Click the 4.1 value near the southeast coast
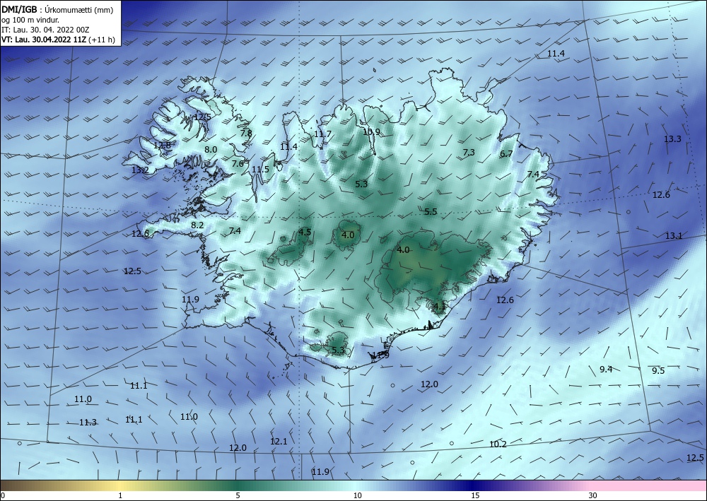Viewport: 707px width, 501px height. [x=439, y=307]
